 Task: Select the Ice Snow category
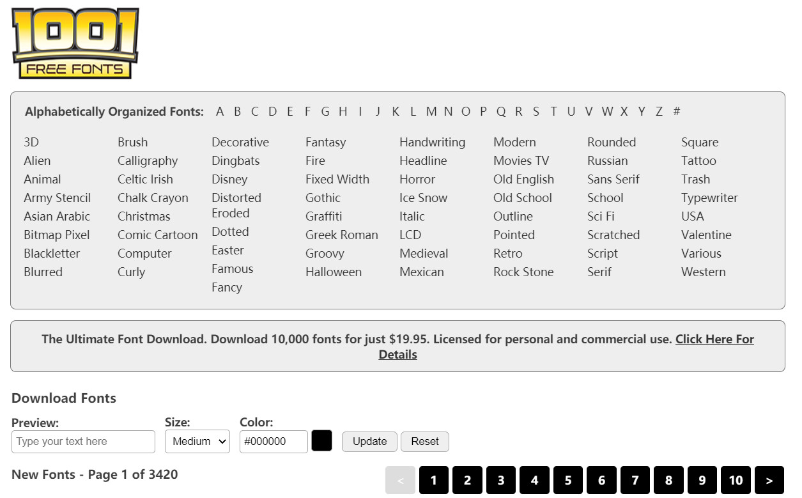pyautogui.click(x=423, y=198)
